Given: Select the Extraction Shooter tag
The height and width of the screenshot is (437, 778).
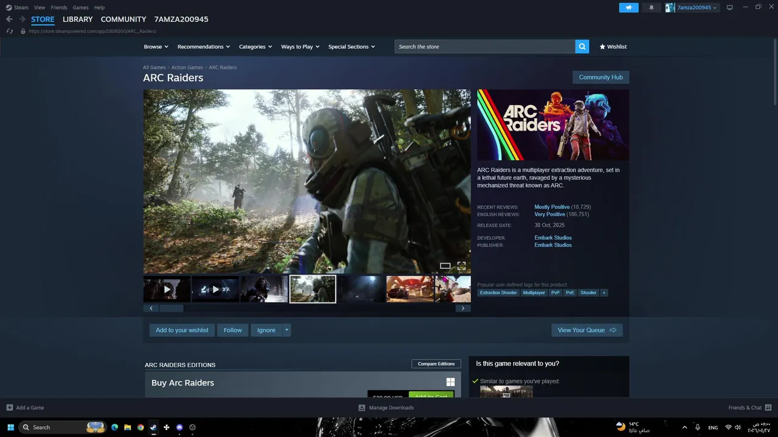Looking at the screenshot, I should pos(498,293).
